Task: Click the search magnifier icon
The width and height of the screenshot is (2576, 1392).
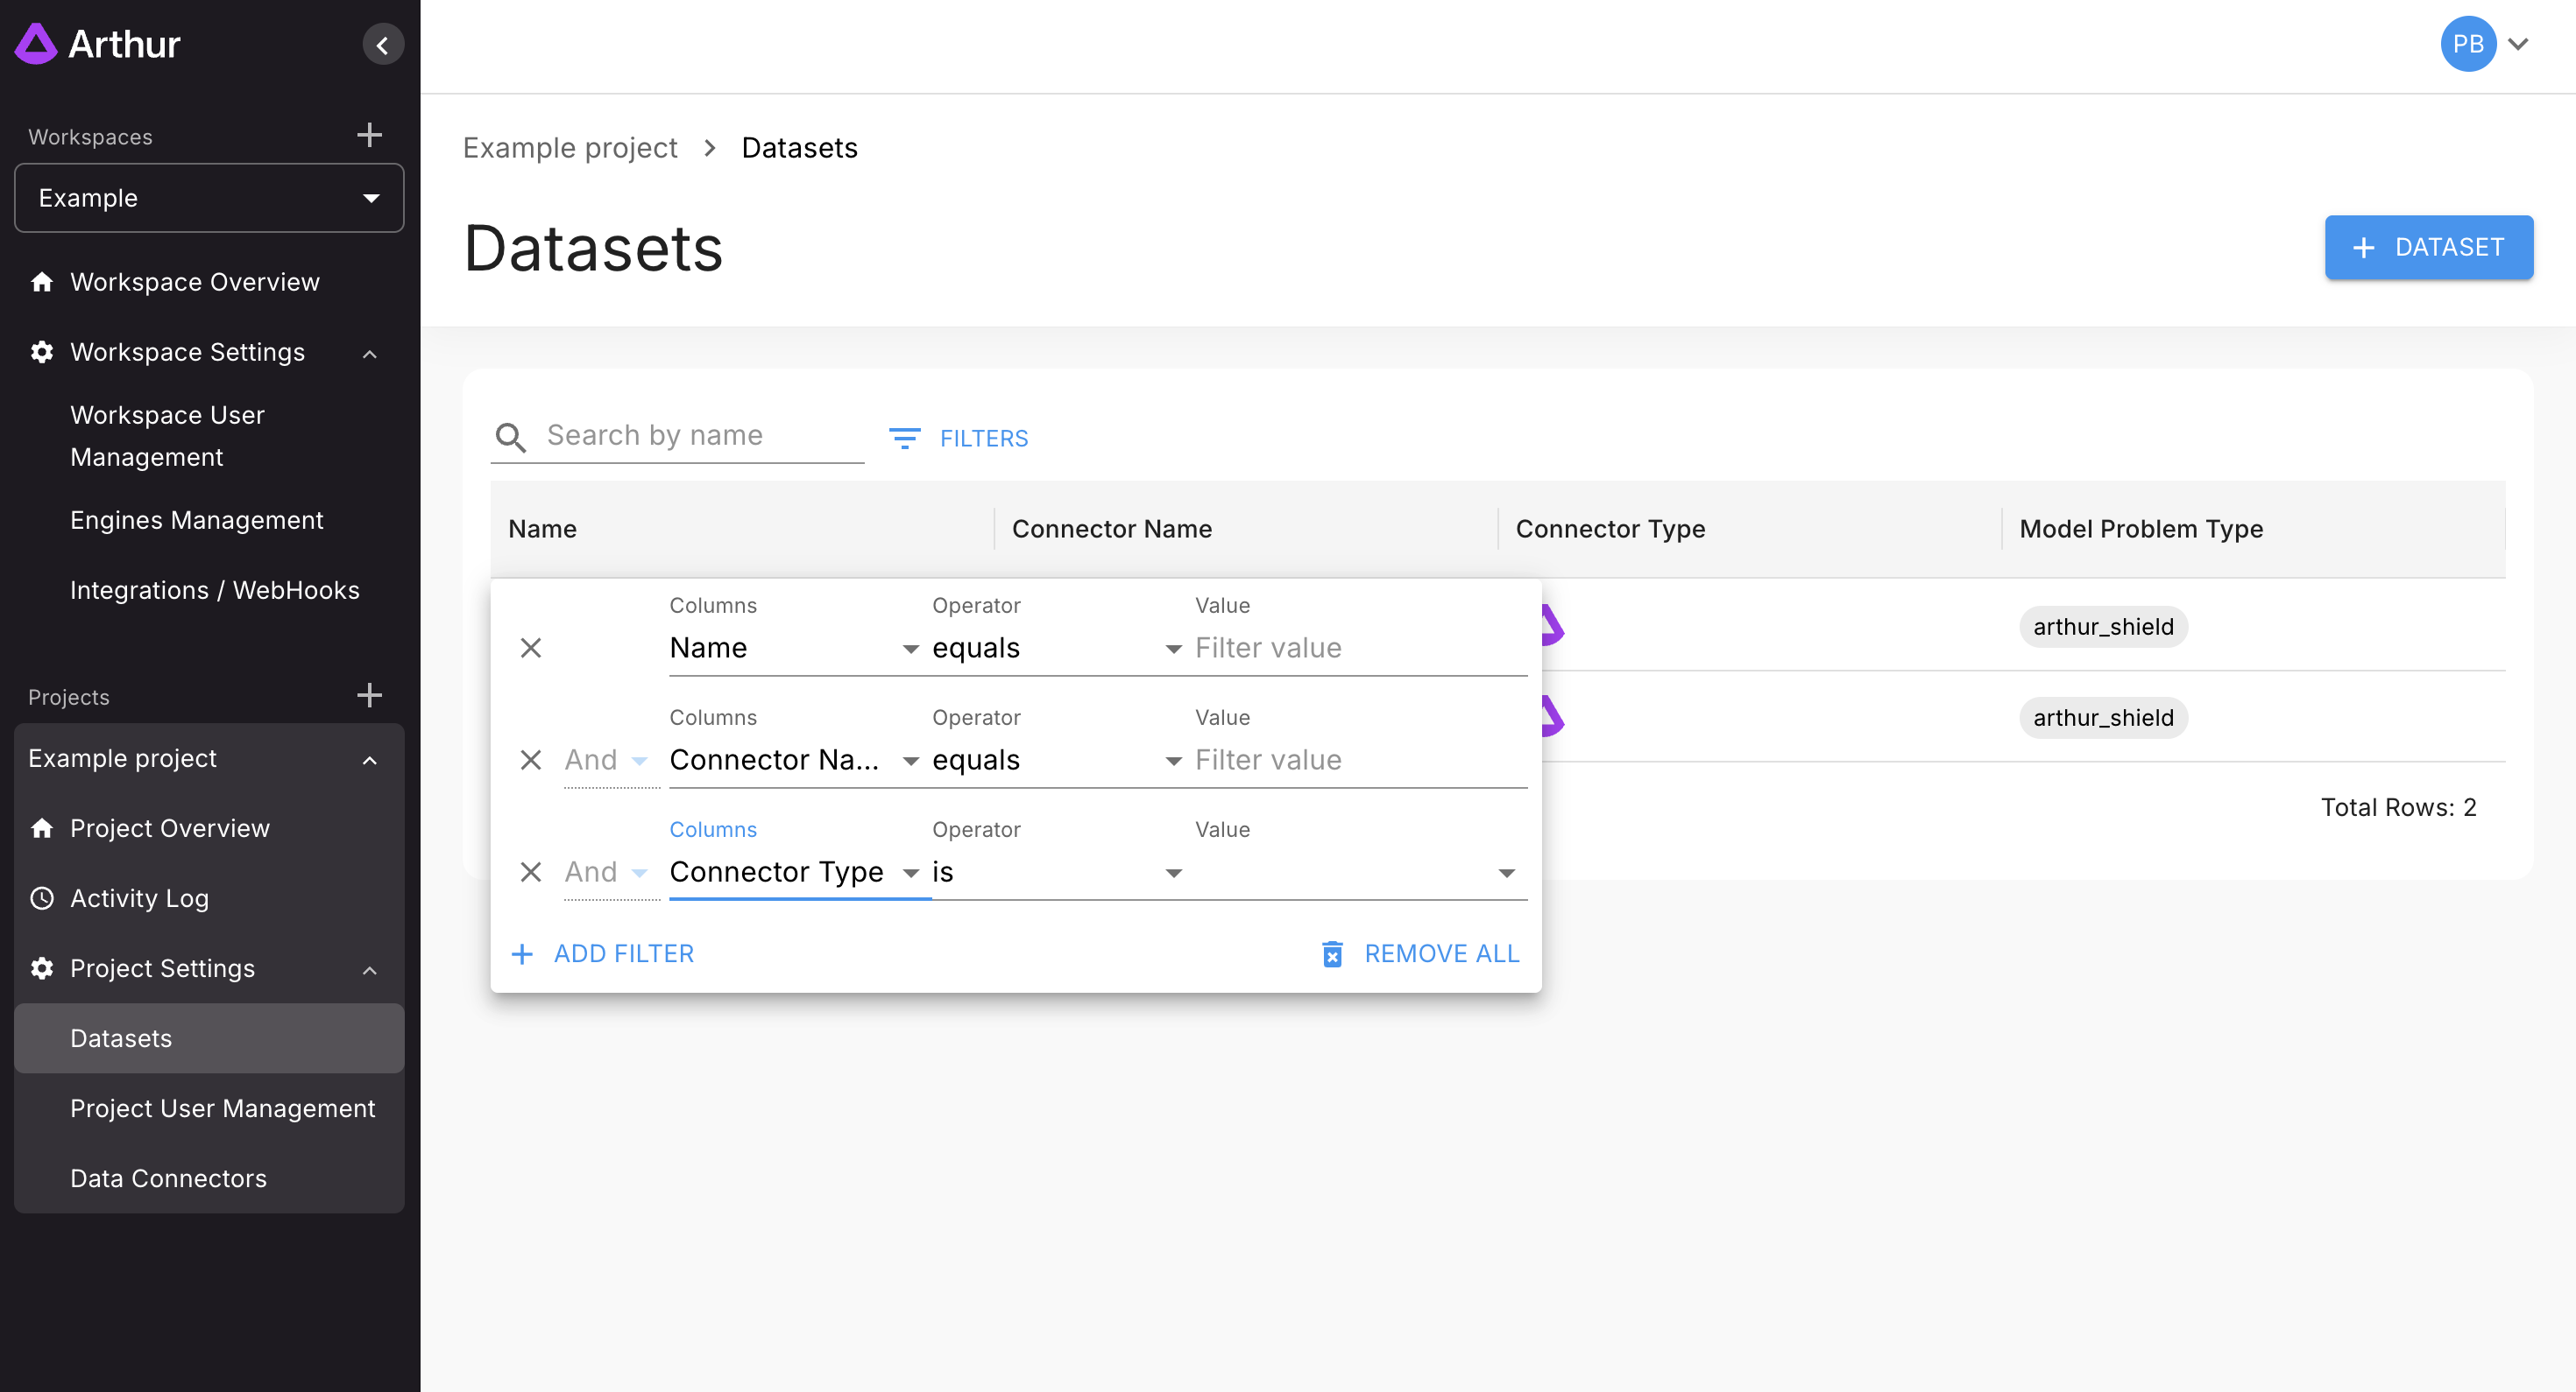Action: [511, 437]
